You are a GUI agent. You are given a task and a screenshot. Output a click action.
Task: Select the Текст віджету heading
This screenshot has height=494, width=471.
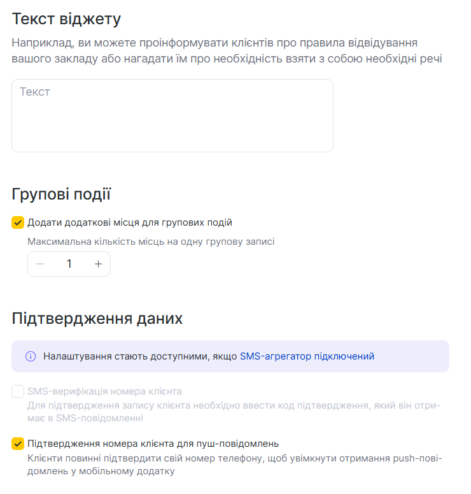(66, 19)
